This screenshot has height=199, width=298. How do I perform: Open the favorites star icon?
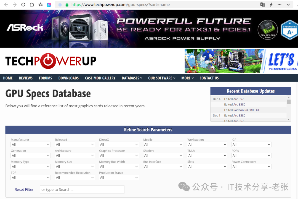click(40, 5)
